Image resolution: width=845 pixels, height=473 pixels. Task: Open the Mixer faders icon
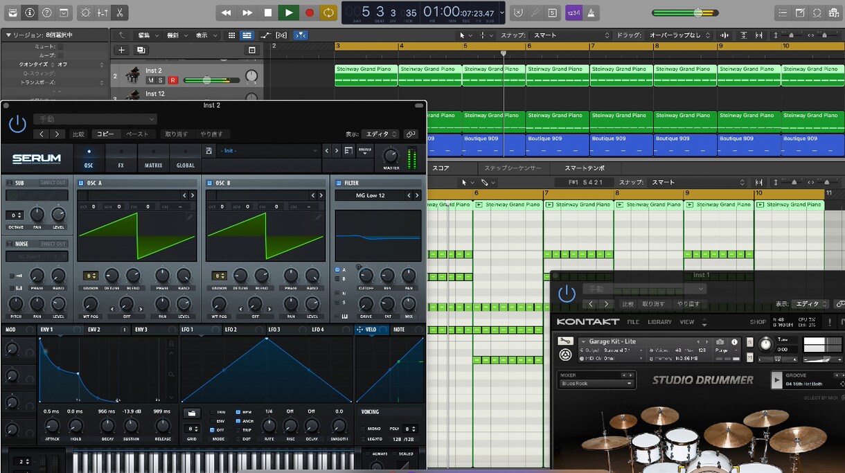tap(103, 12)
